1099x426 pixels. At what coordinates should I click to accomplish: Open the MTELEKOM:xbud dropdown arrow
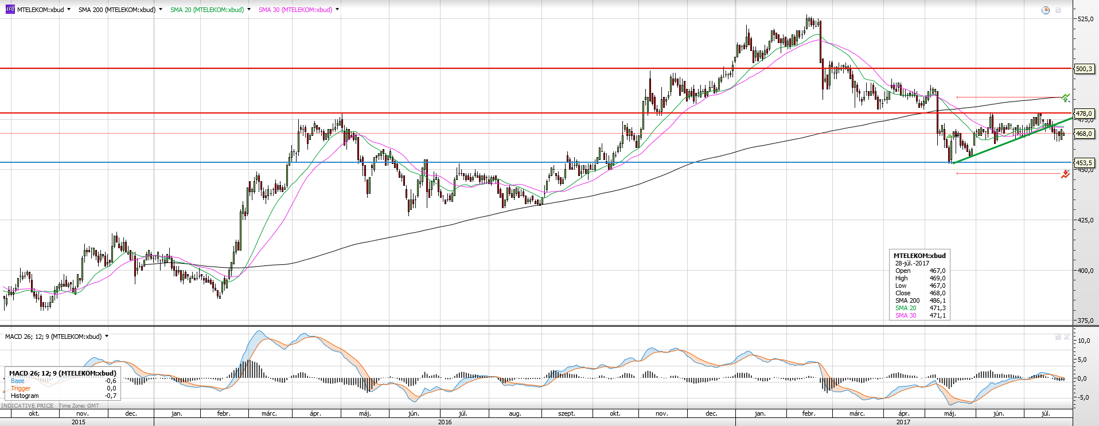[69, 9]
